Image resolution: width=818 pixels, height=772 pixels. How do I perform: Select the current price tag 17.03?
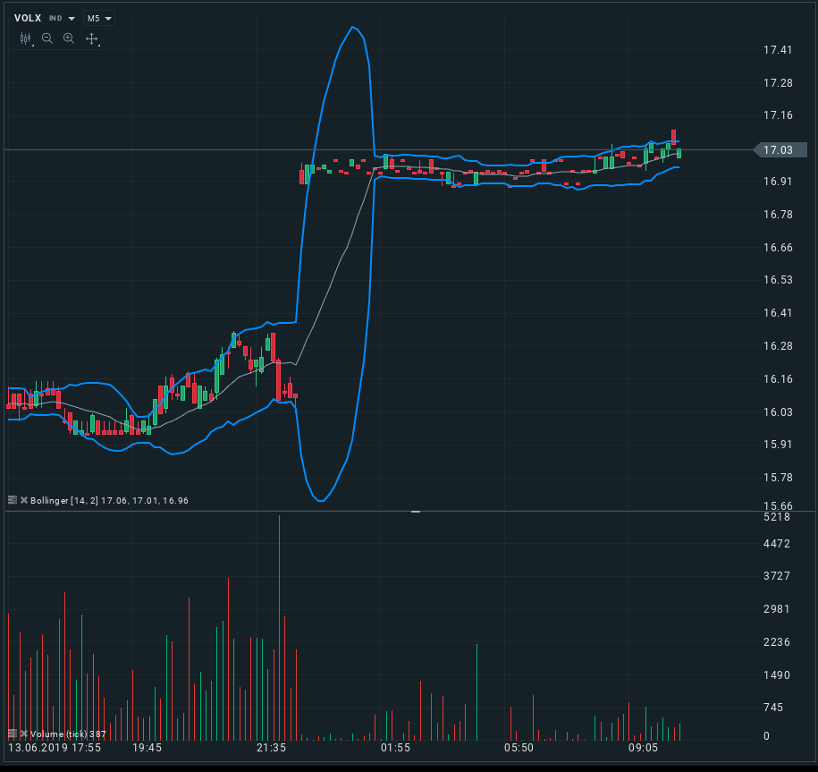tap(781, 150)
